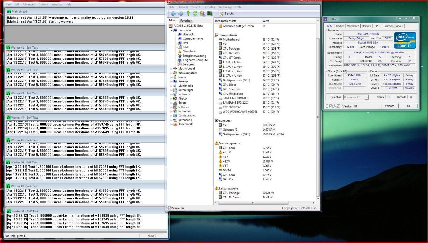Viewport: 428px width, 243px height.
Task: Expand the Multimedia tree node
Action: (x=171, y=86)
